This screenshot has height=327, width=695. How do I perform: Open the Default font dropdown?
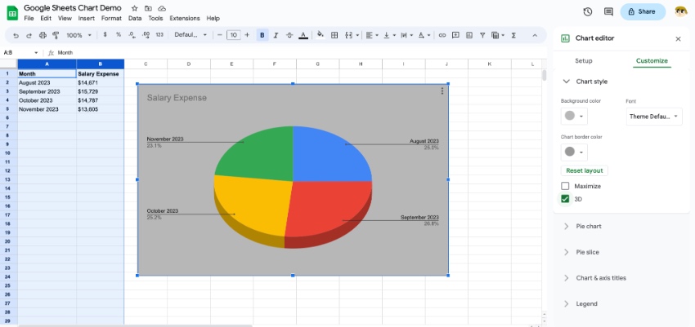[x=191, y=35]
